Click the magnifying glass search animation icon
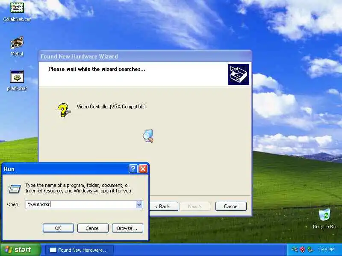 148,136
